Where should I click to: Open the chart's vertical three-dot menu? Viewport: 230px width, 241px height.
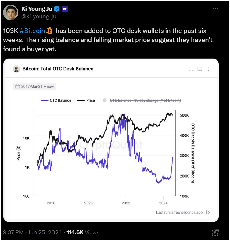click(x=208, y=69)
